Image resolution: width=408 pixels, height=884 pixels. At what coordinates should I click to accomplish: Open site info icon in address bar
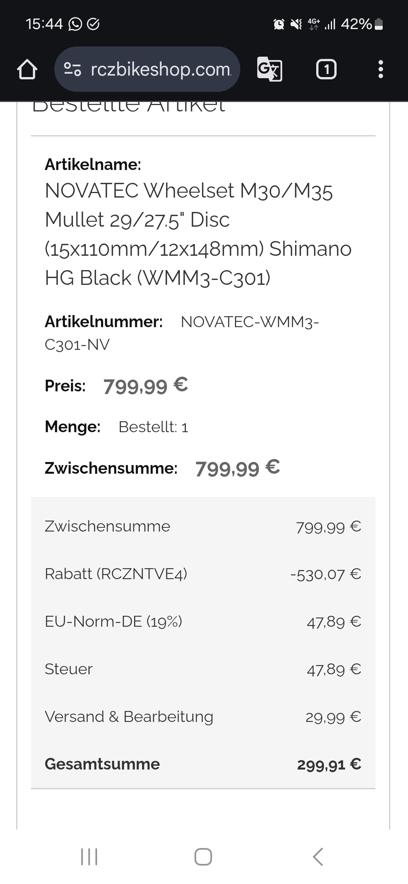[x=72, y=70]
